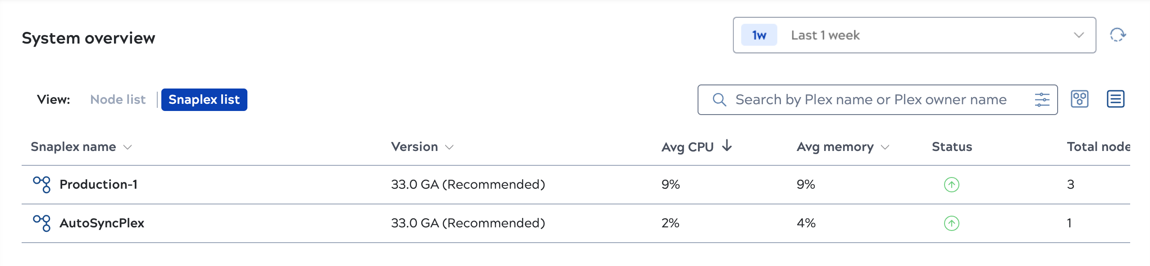Focus the Plex name search field

(x=877, y=100)
